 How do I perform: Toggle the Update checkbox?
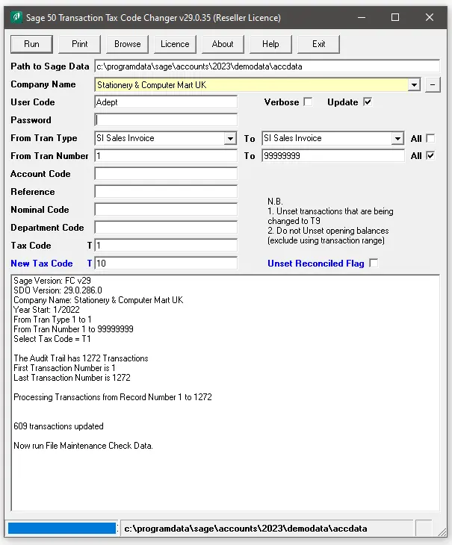tap(368, 102)
